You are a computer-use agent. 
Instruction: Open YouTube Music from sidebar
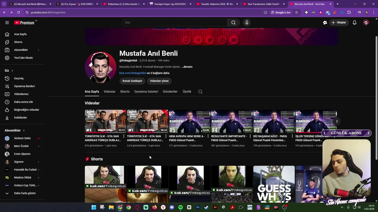point(24,58)
